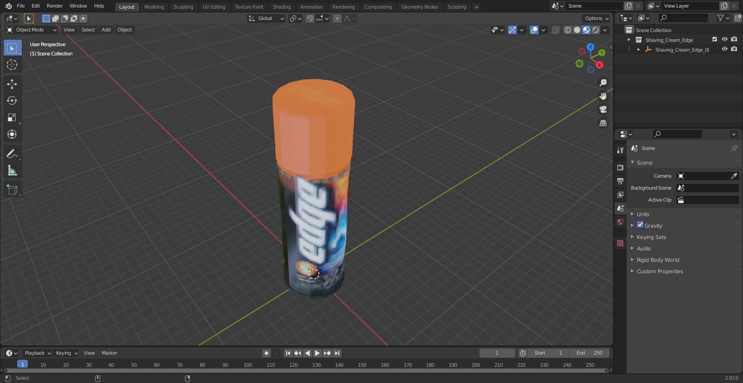The image size is (743, 383).
Task: Click the Play animation button
Action: pos(317,353)
